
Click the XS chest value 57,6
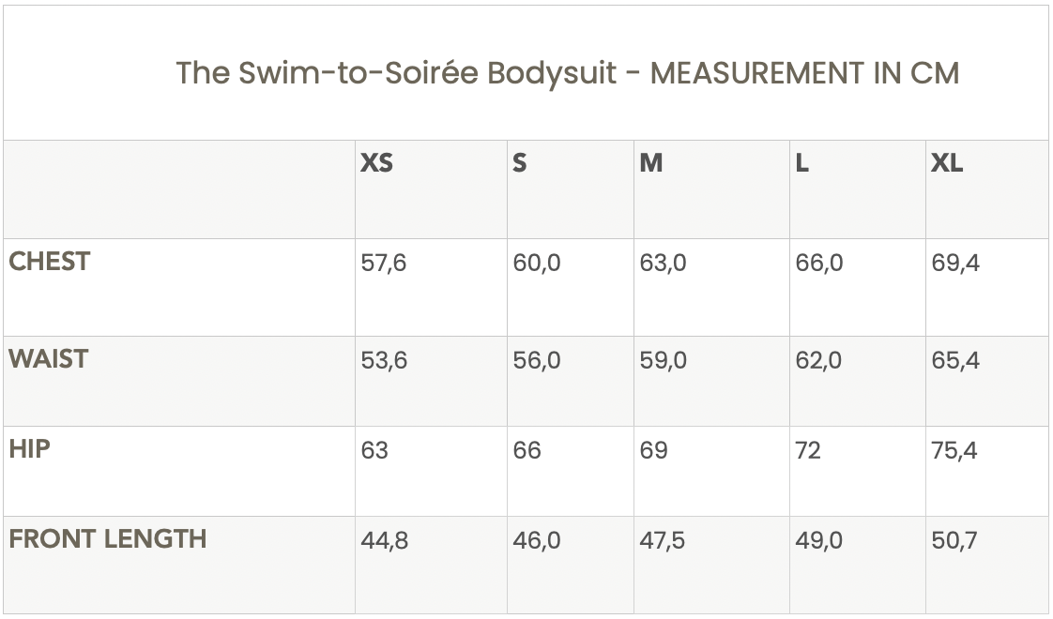click(x=384, y=264)
